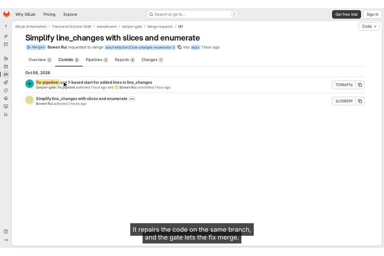Copy commit SHA 7198df7a
384x256 pixels.
[360, 85]
